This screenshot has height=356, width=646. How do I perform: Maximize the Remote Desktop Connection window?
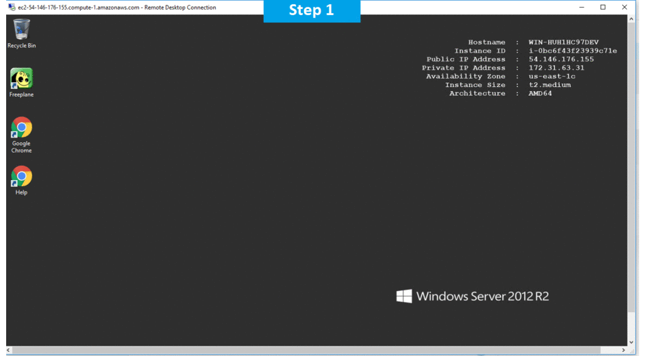(x=603, y=8)
